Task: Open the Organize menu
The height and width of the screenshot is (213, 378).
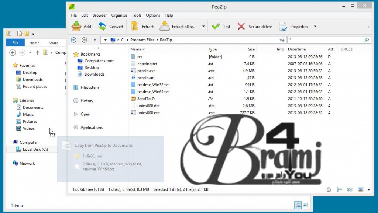Action: 119,15
